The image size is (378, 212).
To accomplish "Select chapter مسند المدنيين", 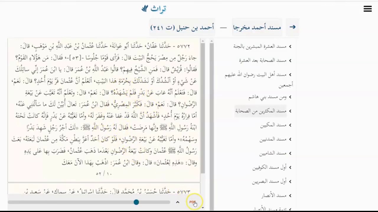I will pyautogui.click(x=273, y=139).
